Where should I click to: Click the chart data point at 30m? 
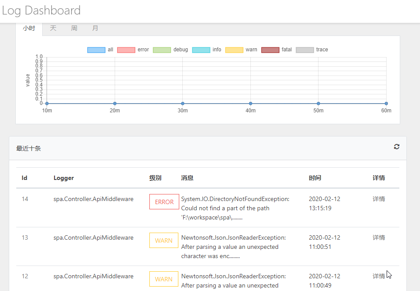click(x=183, y=104)
